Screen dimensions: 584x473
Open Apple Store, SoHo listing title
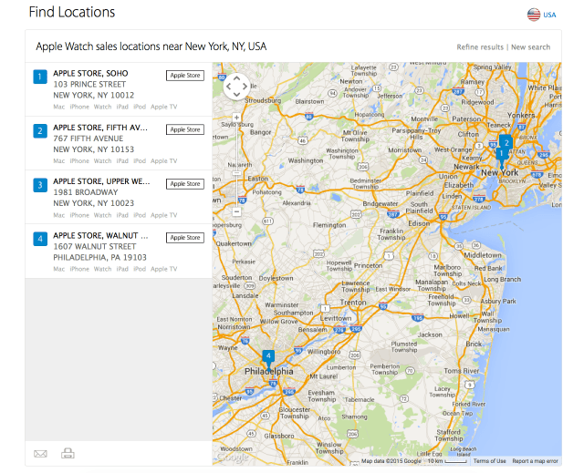(x=90, y=73)
